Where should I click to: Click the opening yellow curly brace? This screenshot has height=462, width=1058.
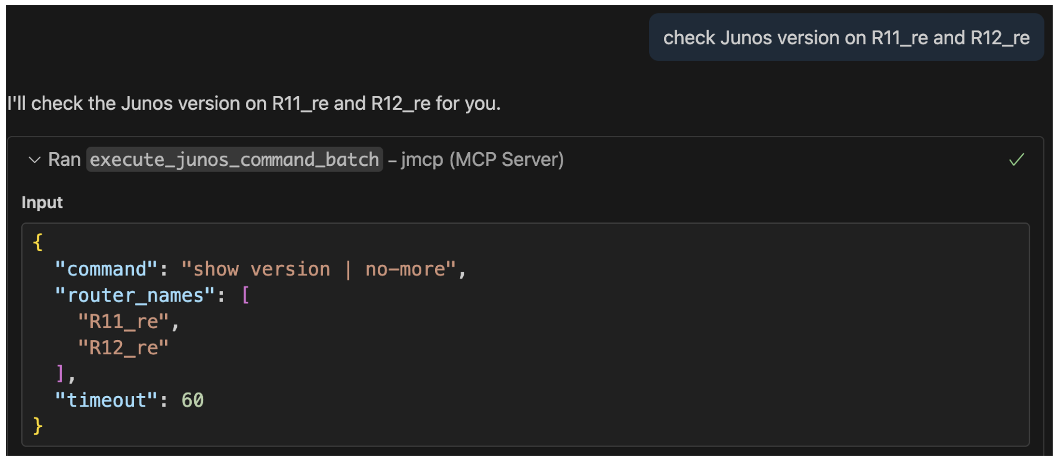[38, 243]
